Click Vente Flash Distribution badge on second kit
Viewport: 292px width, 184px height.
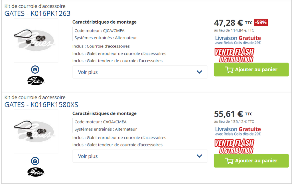[x=234, y=146]
